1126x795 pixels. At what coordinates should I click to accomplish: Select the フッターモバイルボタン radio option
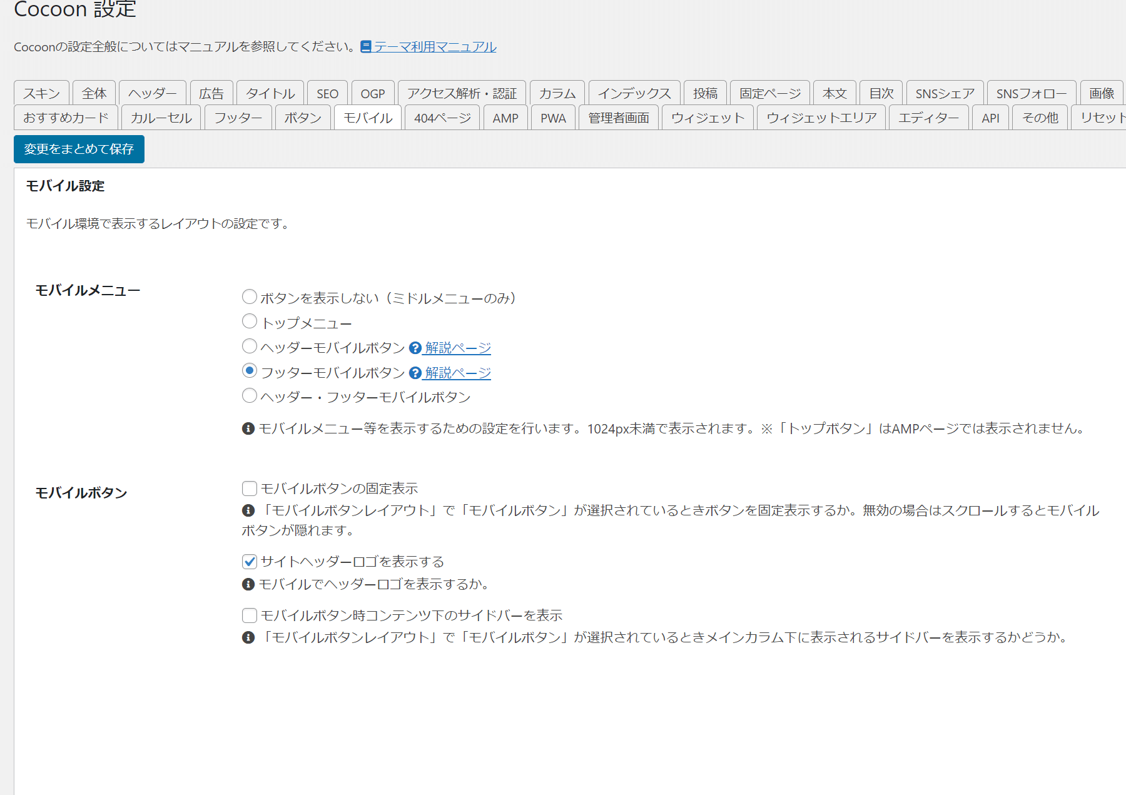250,370
